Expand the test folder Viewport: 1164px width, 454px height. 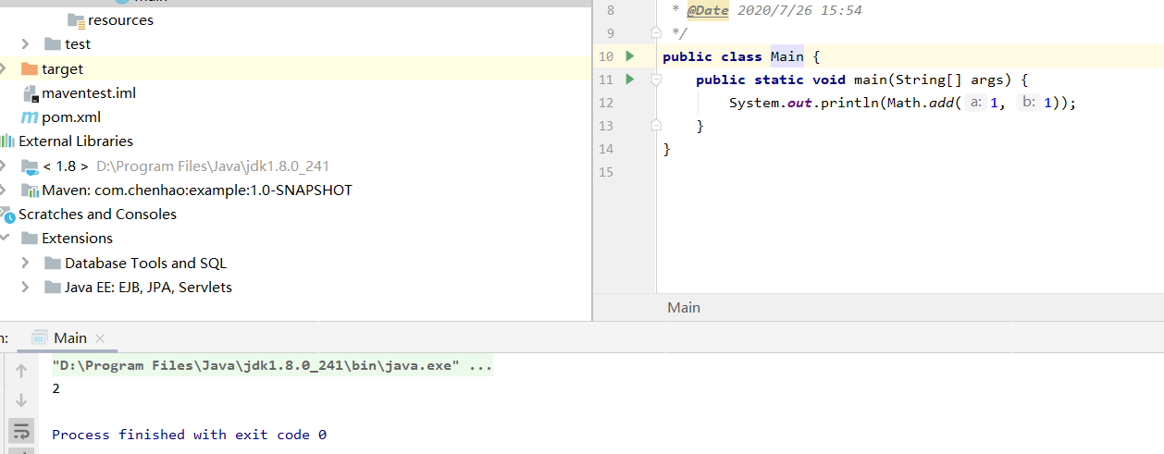(x=26, y=44)
